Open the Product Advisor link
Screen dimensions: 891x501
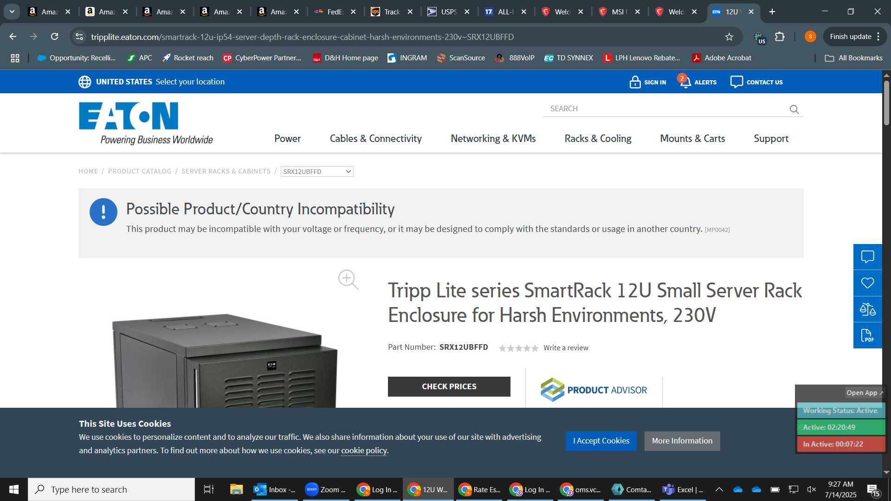(594, 390)
